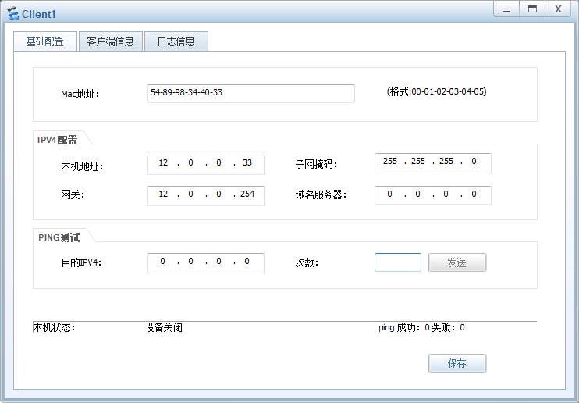Click the Client1 app icon in title bar
Screen dimensions: 579x403
(x=13, y=14)
